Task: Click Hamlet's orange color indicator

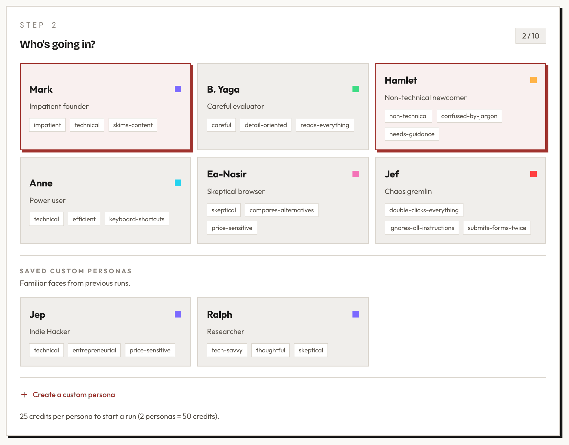Action: [x=533, y=80]
